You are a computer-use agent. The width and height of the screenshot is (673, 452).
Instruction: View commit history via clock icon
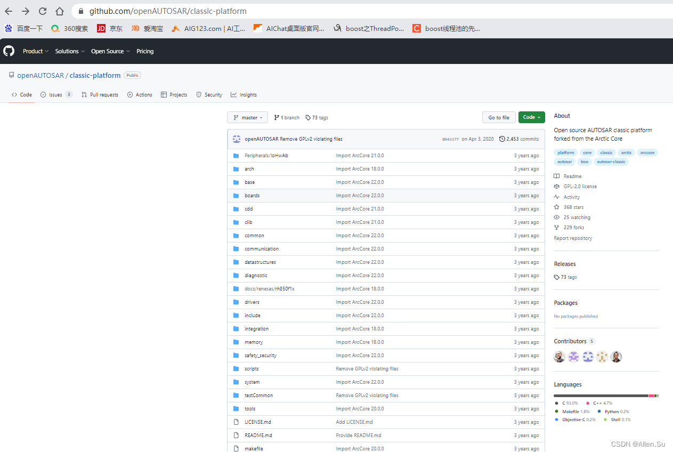502,139
